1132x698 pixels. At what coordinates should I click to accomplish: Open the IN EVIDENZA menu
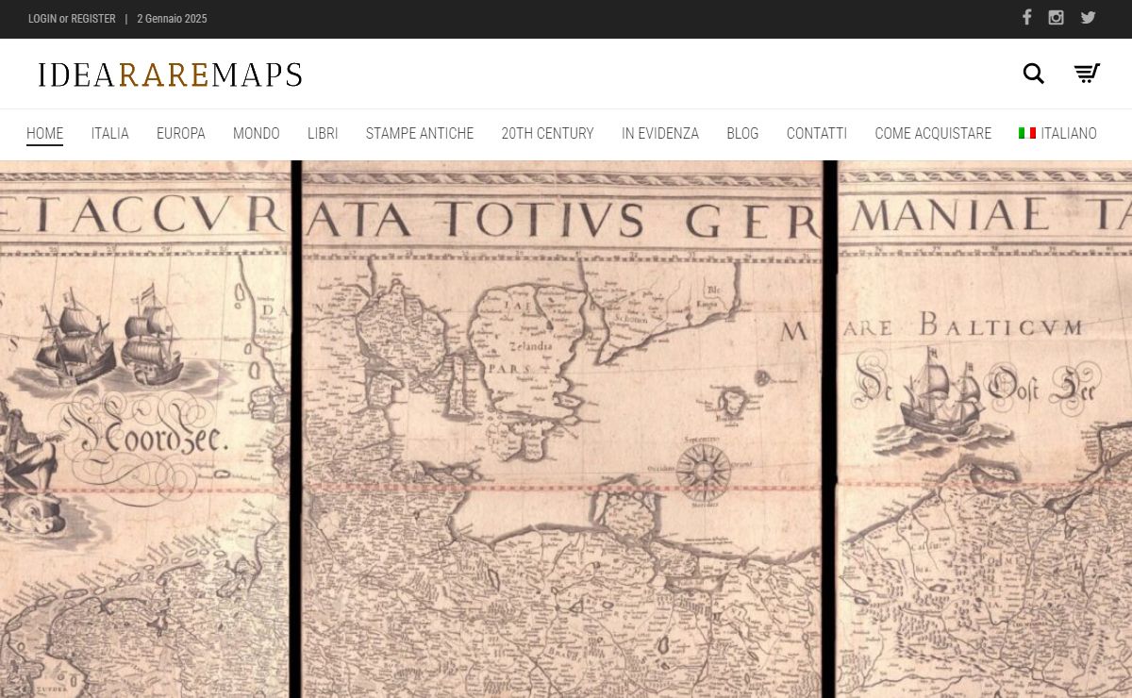pos(660,134)
